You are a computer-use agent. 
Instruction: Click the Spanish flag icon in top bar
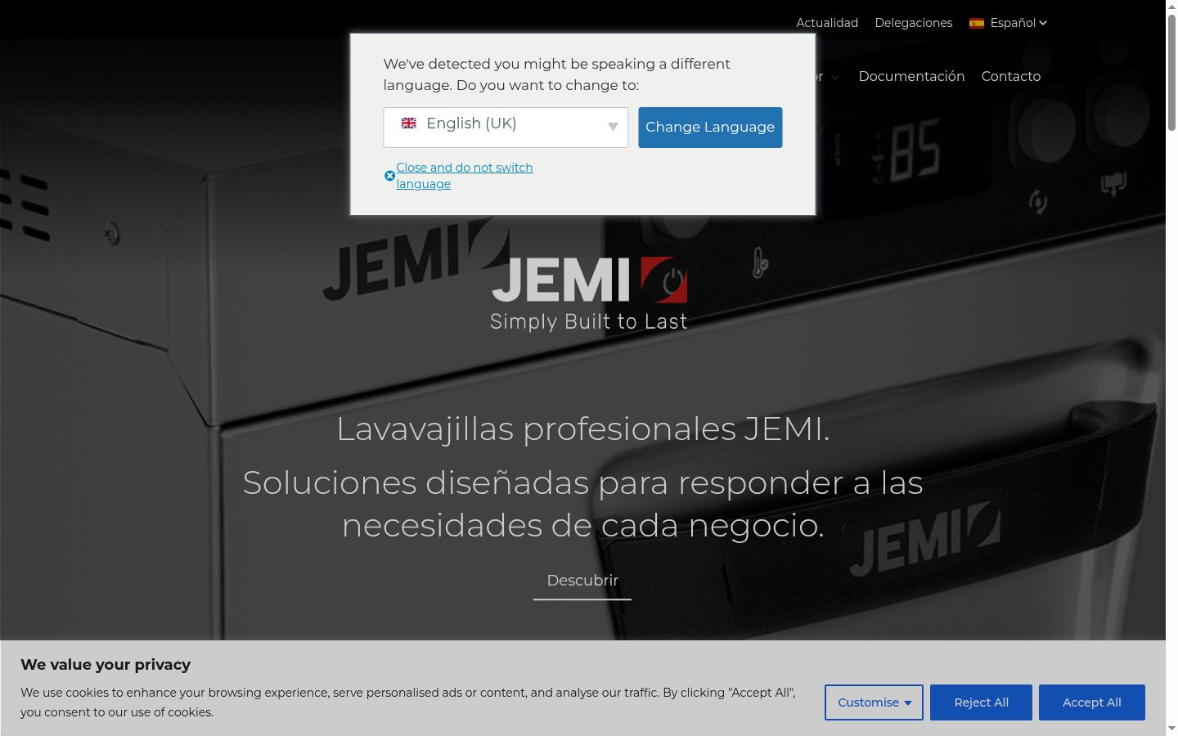[x=977, y=23]
